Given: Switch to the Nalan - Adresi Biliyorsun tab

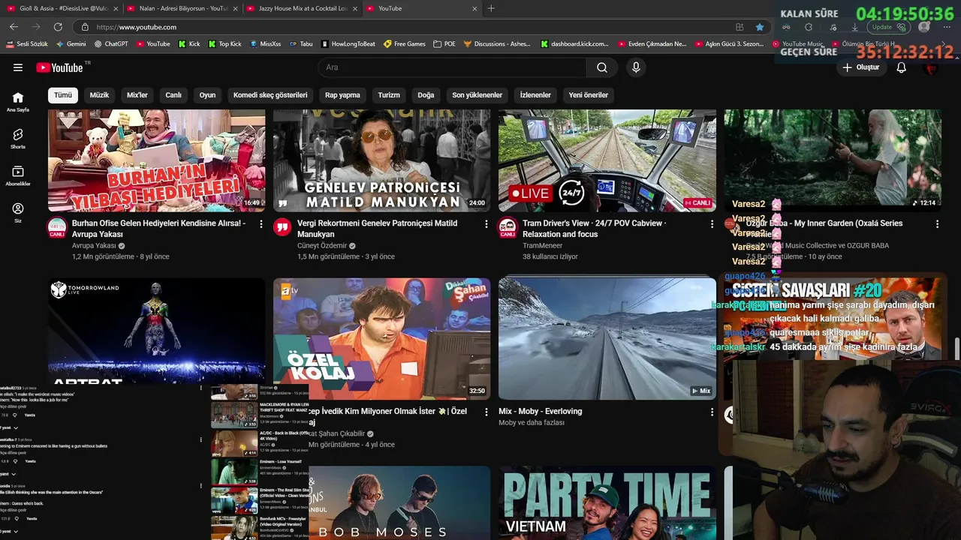Looking at the screenshot, I should 180,8.
